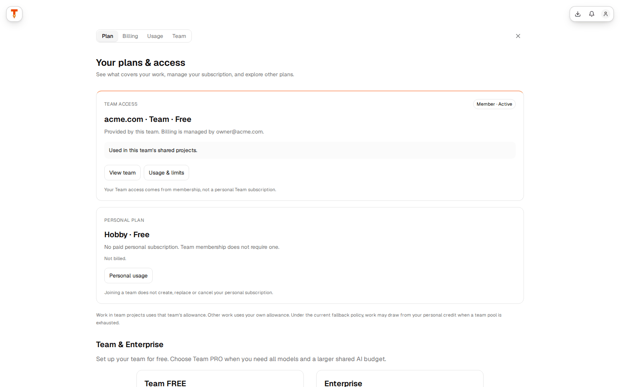Open the user account icon
620x387 pixels.
point(606,14)
